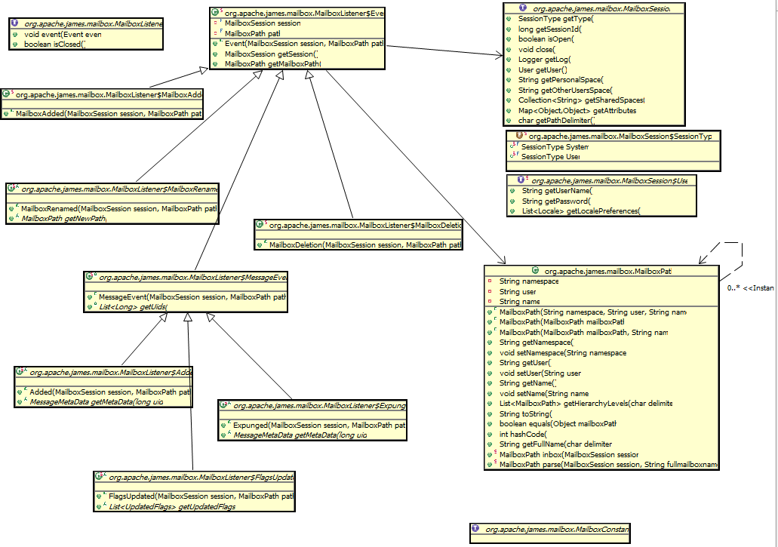Click the static method icon beside MailboxPath inbox
This screenshot has width=778, height=547.
tap(490, 454)
